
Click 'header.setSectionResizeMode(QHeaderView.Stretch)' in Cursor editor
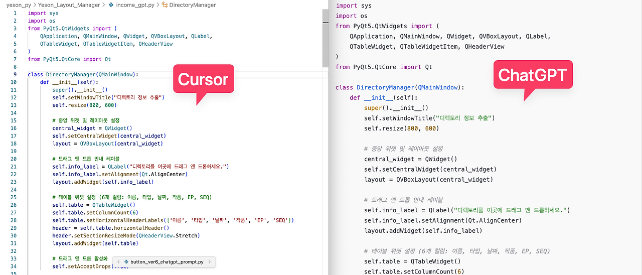click(x=126, y=235)
